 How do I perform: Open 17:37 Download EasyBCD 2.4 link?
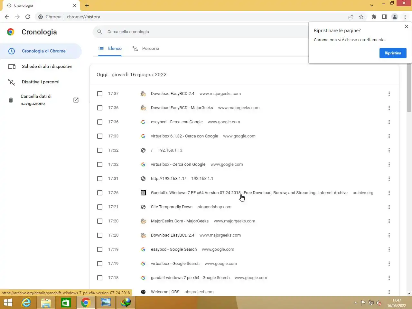click(173, 94)
